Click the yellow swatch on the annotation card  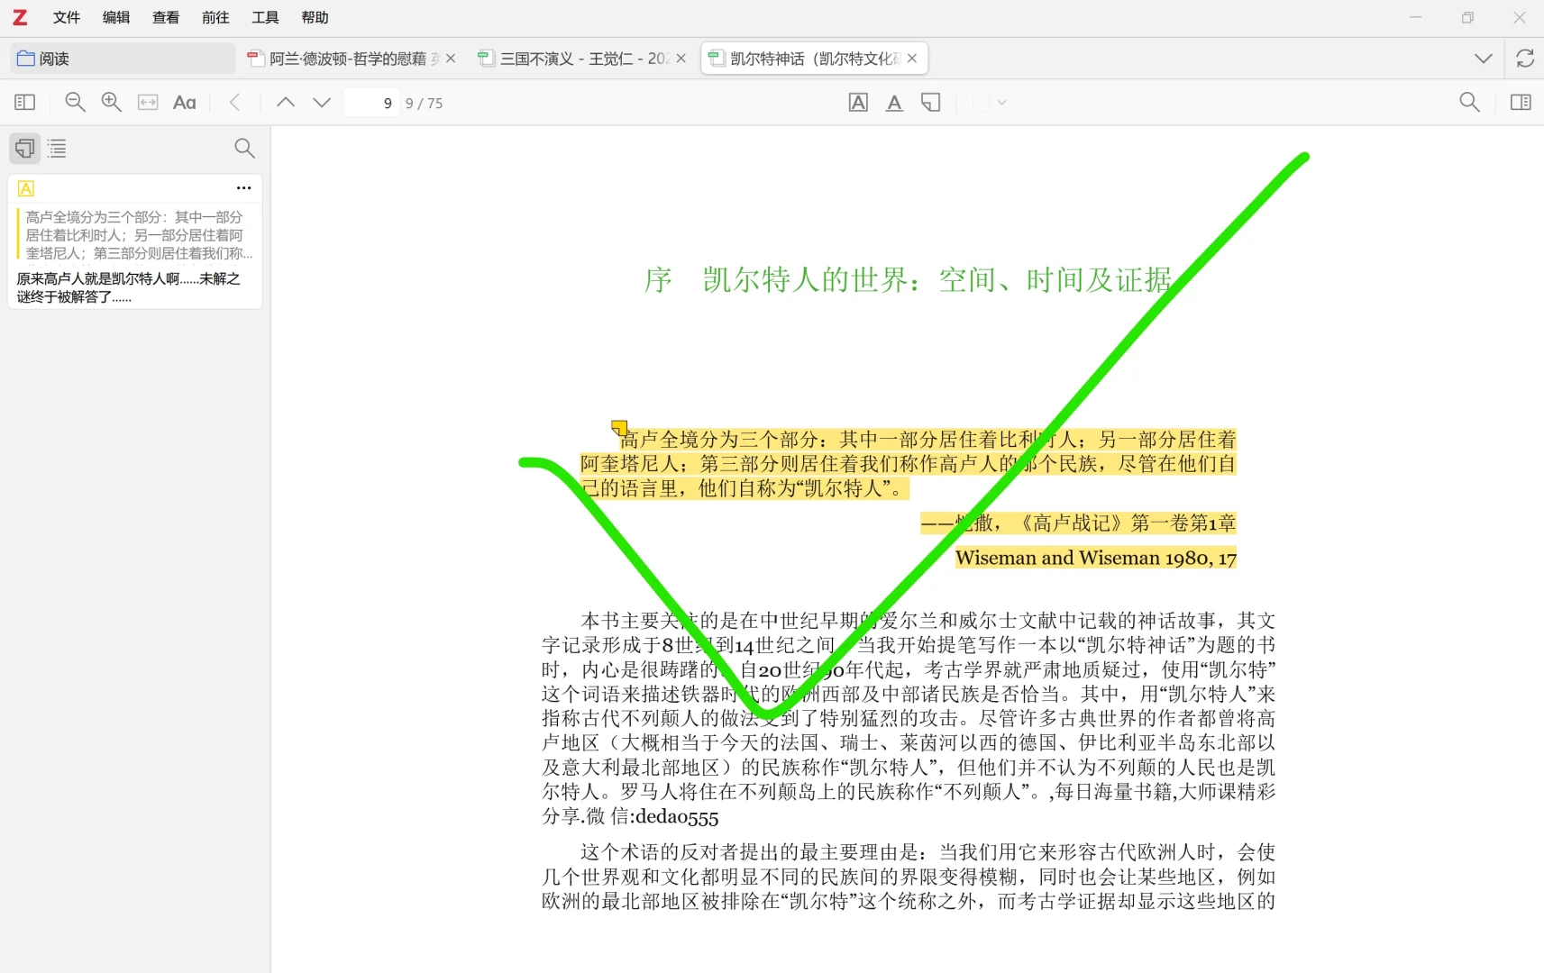[26, 187]
